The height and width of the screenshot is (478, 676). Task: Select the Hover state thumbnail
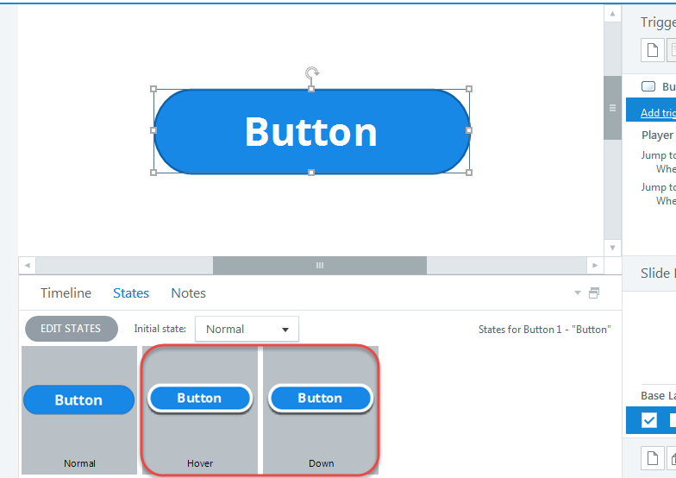(x=200, y=409)
